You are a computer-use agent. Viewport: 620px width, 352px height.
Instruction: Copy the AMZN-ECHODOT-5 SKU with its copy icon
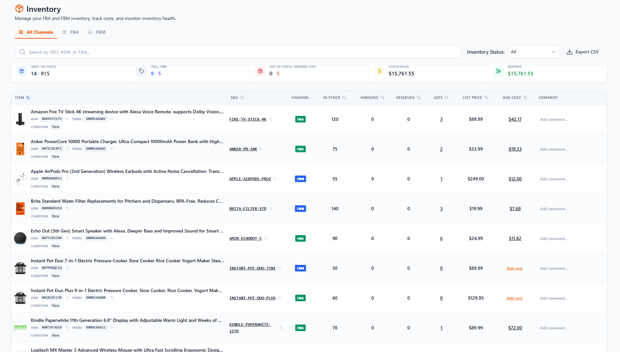[266, 238]
